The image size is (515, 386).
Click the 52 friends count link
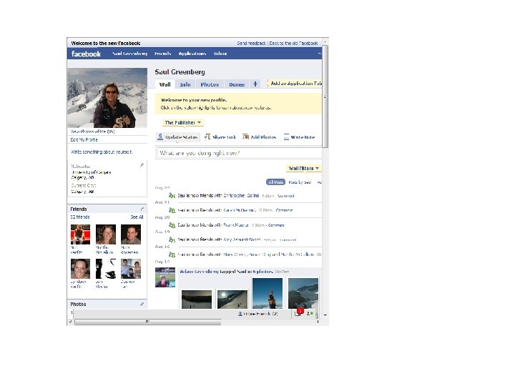pos(80,217)
